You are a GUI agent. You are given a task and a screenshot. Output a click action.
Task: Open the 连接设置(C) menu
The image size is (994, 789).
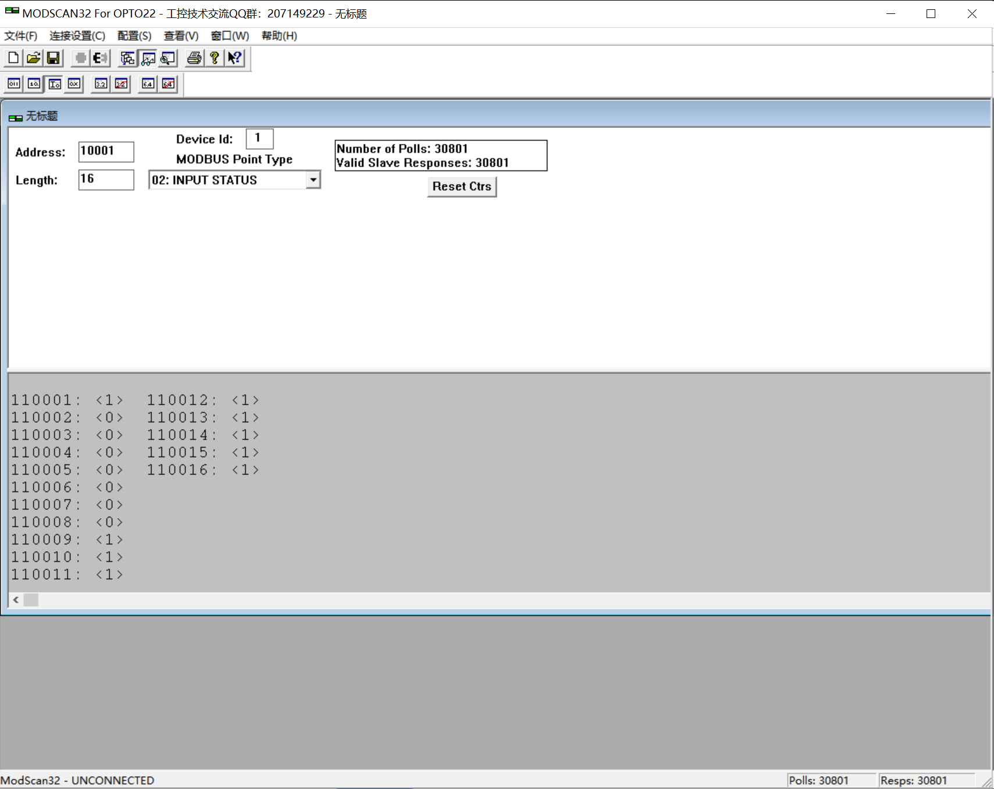tap(76, 35)
